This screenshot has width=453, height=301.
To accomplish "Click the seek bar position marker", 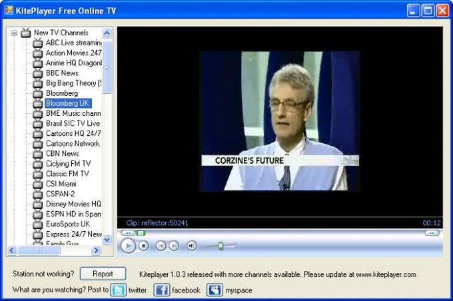I will tap(141, 233).
